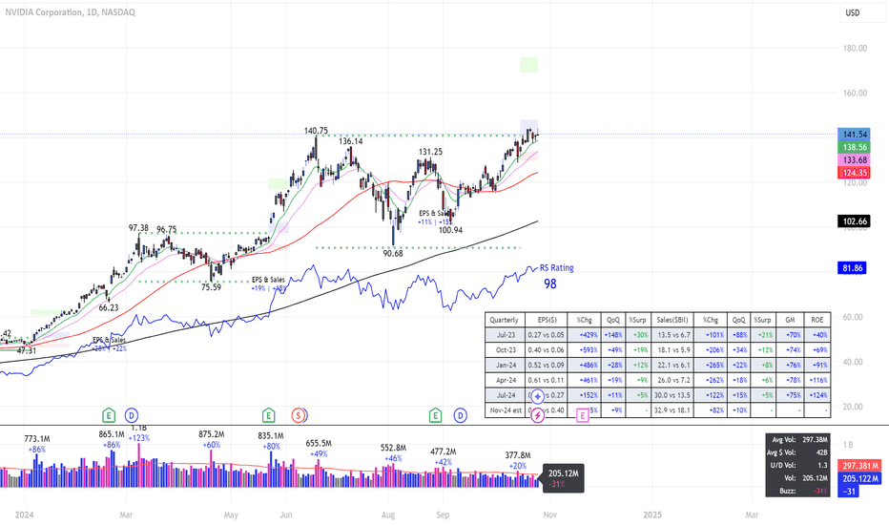Screen dimensions: 889x525
Task: Click the blue dividend D marker near March
Action: point(132,415)
